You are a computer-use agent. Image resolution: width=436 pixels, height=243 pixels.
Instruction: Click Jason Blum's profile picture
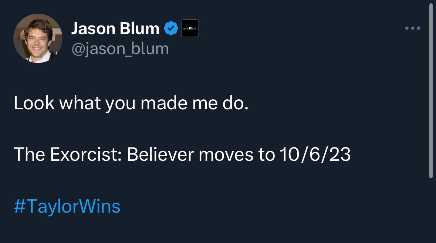point(38,38)
